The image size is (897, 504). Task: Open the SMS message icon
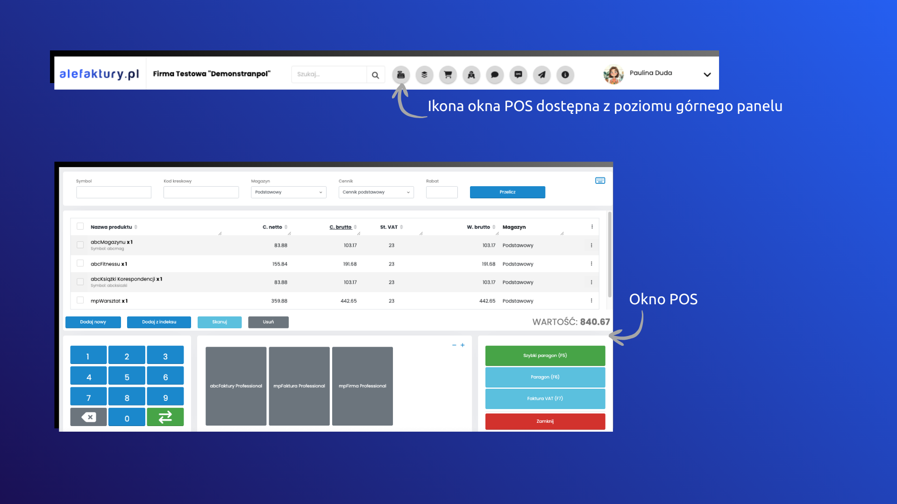[518, 75]
